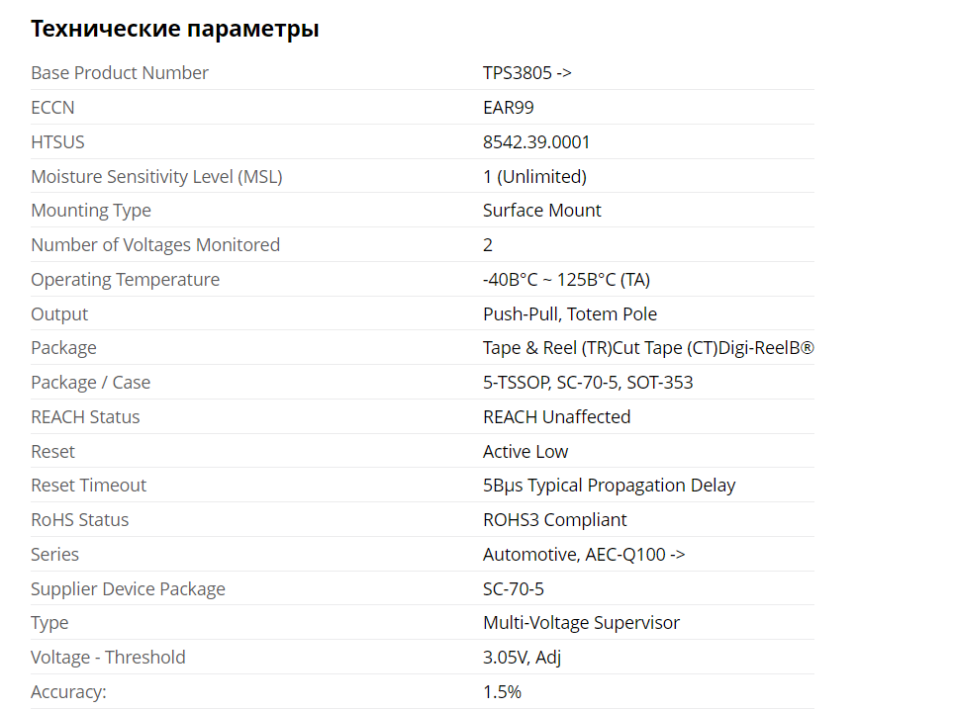This screenshot has width=954, height=711.
Task: Click the 'REACH Status' label
Action: point(86,417)
